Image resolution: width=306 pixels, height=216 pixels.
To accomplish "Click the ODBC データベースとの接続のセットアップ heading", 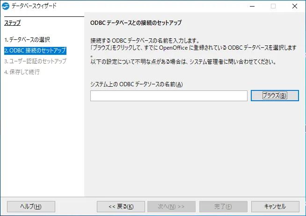I will (135, 23).
